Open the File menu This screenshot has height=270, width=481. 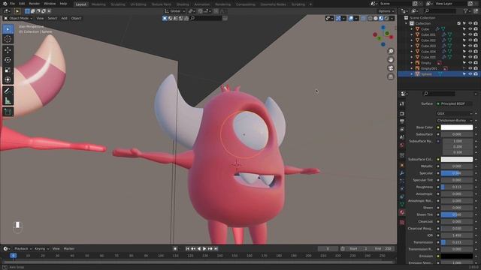tap(12, 4)
